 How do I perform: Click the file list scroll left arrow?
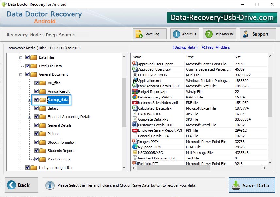pos(134,168)
